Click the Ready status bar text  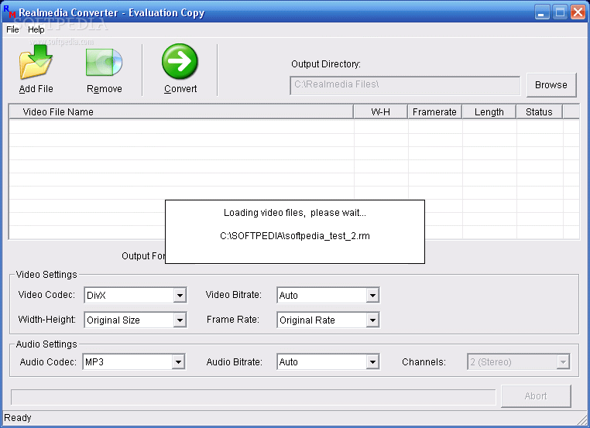pyautogui.click(x=18, y=418)
